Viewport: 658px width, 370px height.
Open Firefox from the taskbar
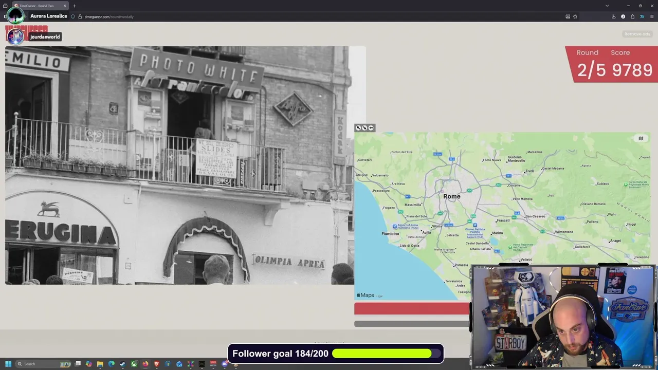click(145, 364)
